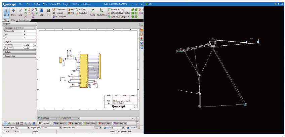Open the Drag Move dropdown
This screenshot has height=137, width=285.
[35, 45]
